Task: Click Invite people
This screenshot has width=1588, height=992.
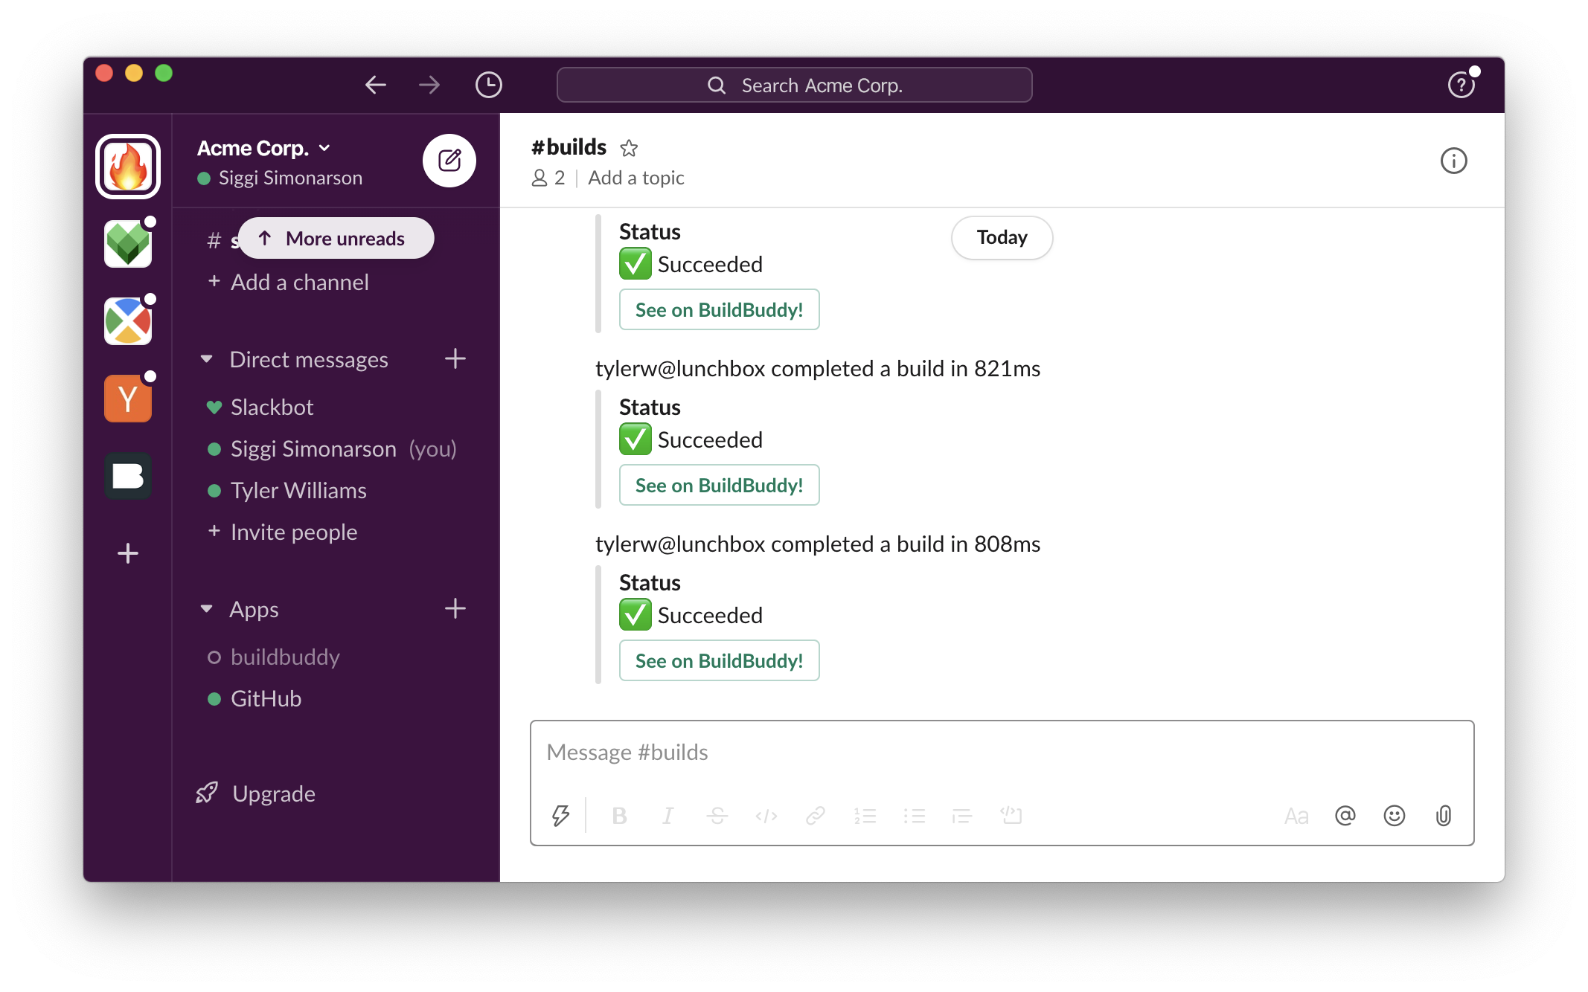Action: 283,532
